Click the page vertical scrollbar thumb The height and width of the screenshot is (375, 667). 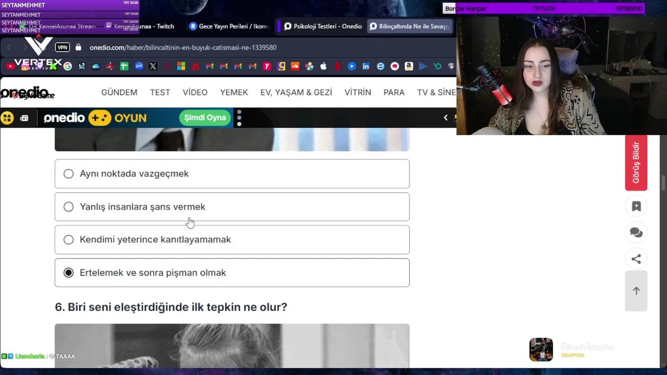[x=663, y=183]
